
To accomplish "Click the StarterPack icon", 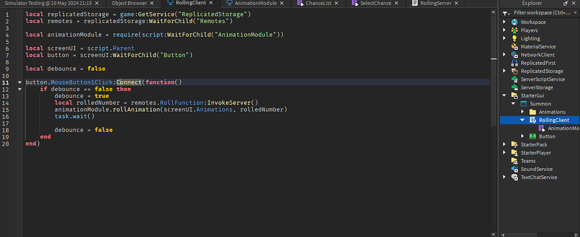I will point(514,144).
